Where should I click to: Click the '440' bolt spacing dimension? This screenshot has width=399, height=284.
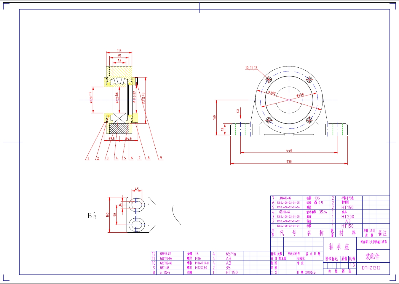(289, 150)
